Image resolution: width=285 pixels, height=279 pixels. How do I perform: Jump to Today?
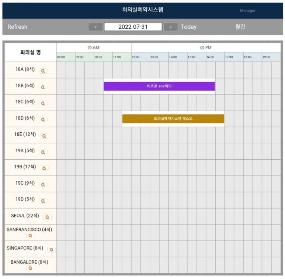(x=189, y=27)
